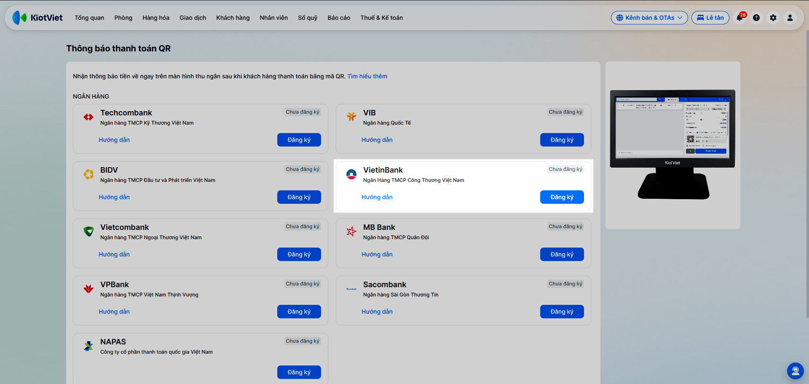
Task: Open the Giao dịch menu
Action: pos(193,18)
